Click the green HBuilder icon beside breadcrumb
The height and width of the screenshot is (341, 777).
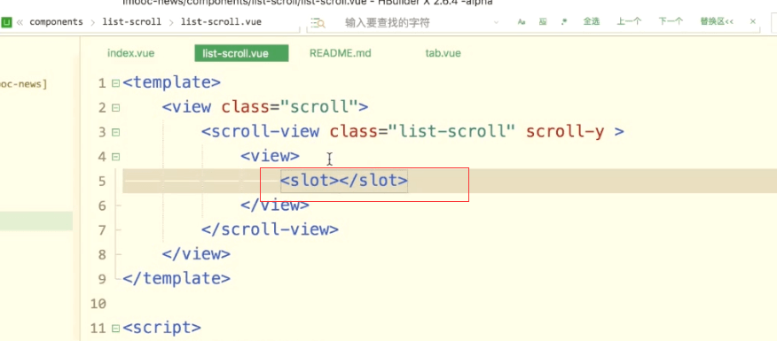click(x=6, y=22)
